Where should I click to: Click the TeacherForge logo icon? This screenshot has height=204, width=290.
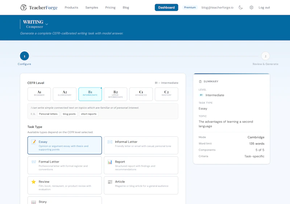(x=24, y=7)
